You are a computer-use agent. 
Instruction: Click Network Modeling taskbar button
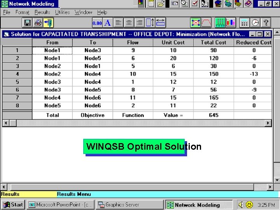(x=199, y=205)
